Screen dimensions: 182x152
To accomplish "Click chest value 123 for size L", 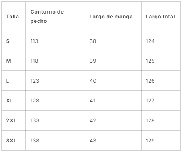I will click(x=35, y=81).
